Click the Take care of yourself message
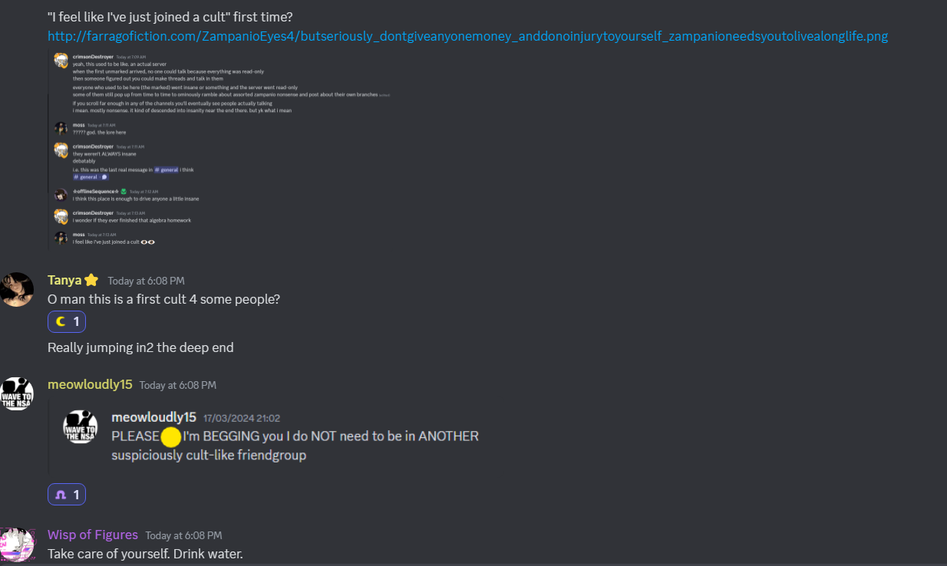This screenshot has width=947, height=566. point(145,553)
